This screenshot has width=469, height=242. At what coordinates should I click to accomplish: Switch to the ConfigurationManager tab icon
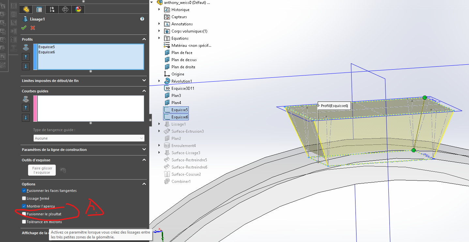coord(52,9)
